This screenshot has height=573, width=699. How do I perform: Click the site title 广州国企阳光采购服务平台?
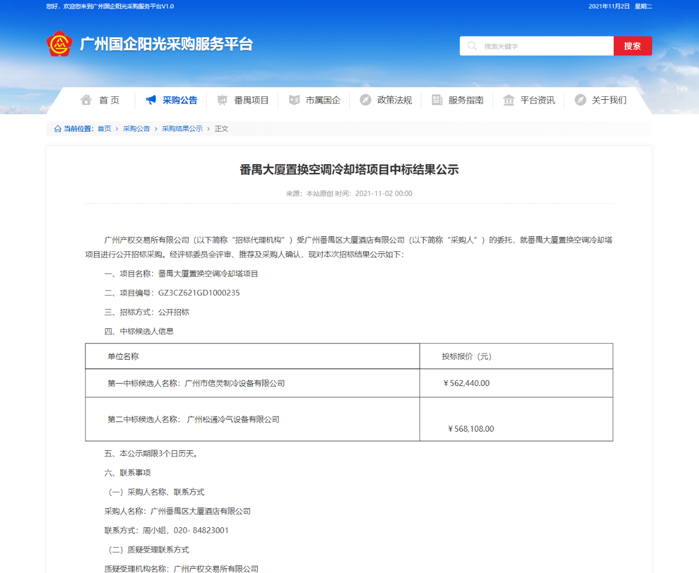166,44
